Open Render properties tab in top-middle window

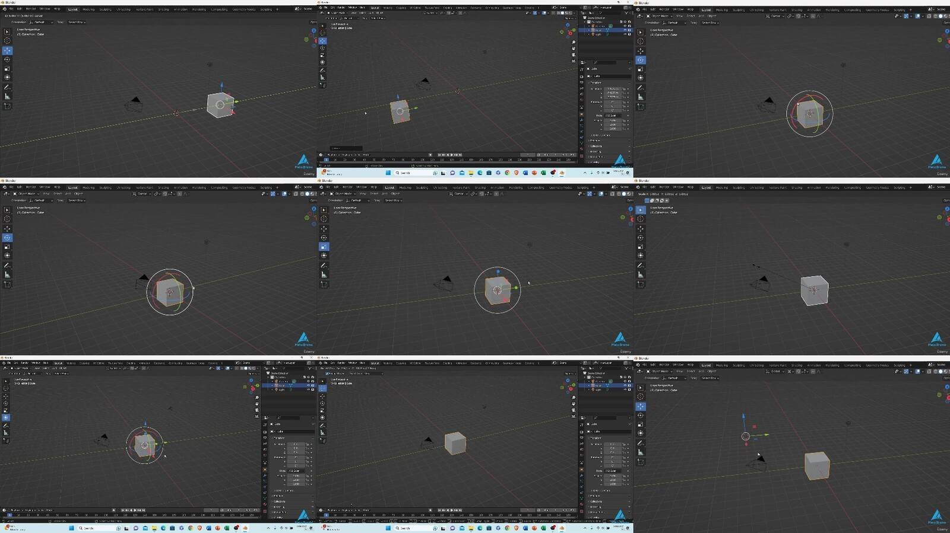click(582, 76)
